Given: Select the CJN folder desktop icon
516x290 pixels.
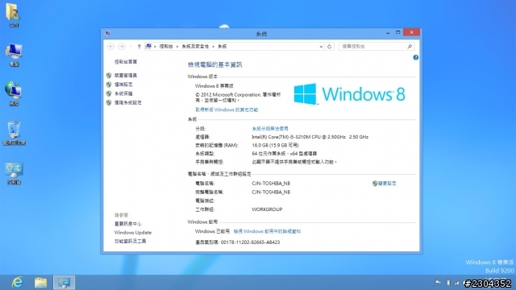Looking at the screenshot, I should point(14,15).
